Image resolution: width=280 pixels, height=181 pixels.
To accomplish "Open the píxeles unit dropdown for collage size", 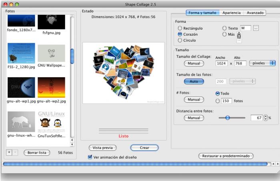I will pos(262,63).
